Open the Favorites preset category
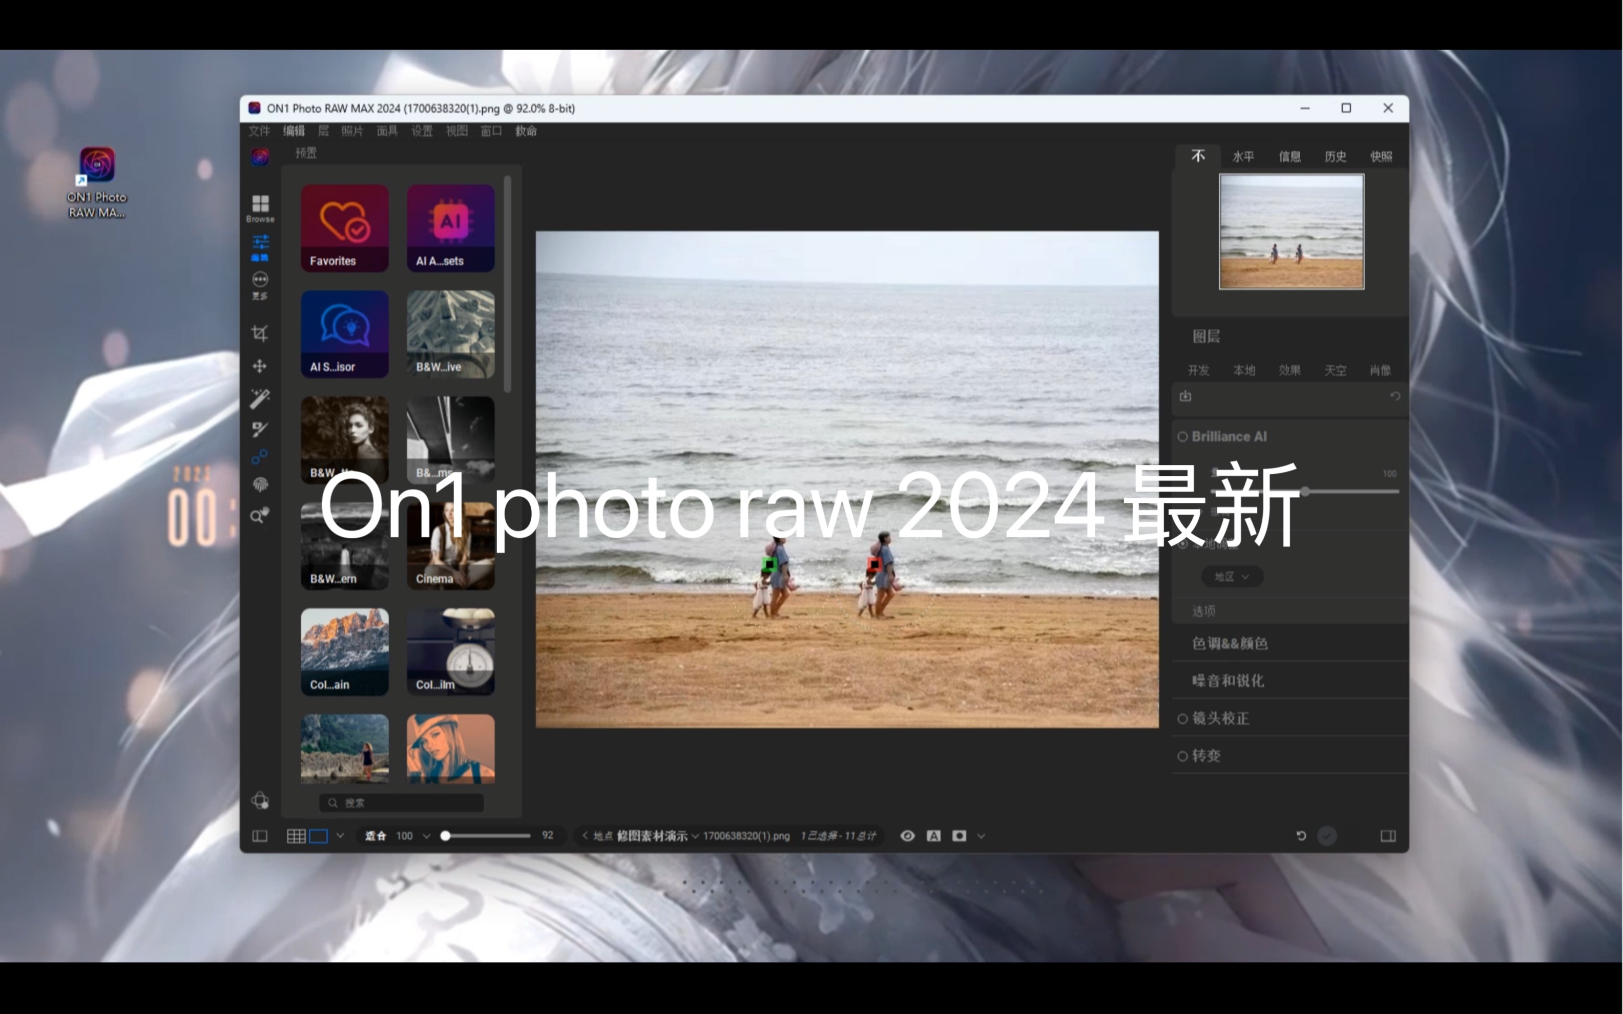This screenshot has height=1014, width=1623. [345, 229]
